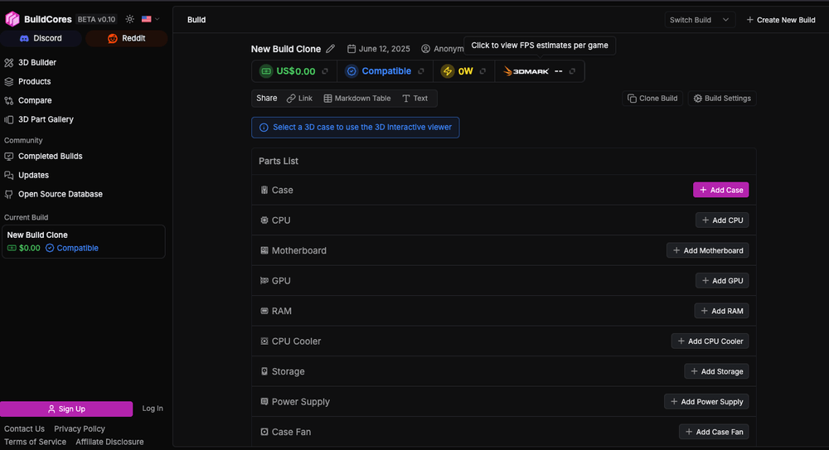This screenshot has height=450, width=829.
Task: Open 3D Builder in the sidebar
Action: point(36,62)
